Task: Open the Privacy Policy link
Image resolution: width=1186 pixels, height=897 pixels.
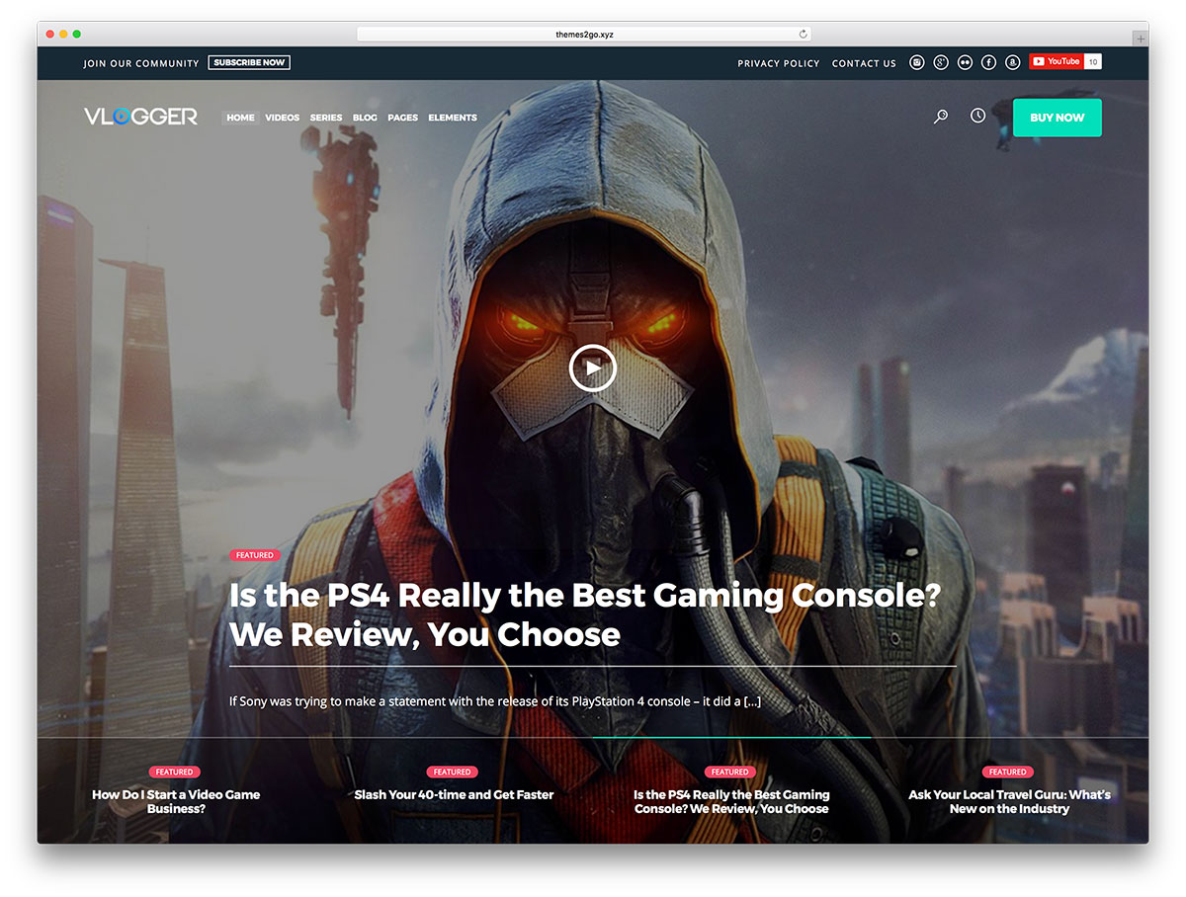Action: click(779, 63)
